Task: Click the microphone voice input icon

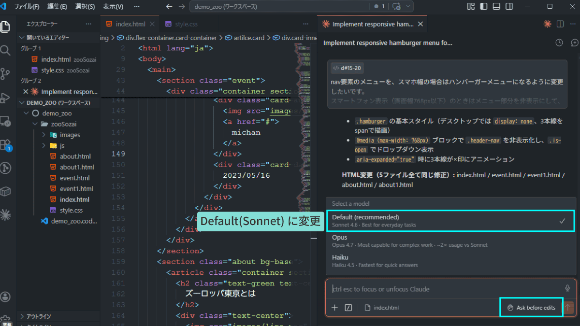Action: click(567, 288)
